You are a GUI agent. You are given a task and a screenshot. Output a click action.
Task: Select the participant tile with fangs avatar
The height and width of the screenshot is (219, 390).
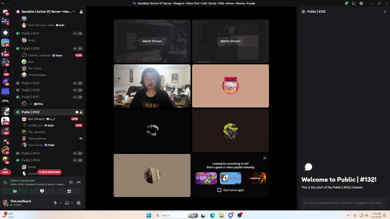[x=152, y=131]
